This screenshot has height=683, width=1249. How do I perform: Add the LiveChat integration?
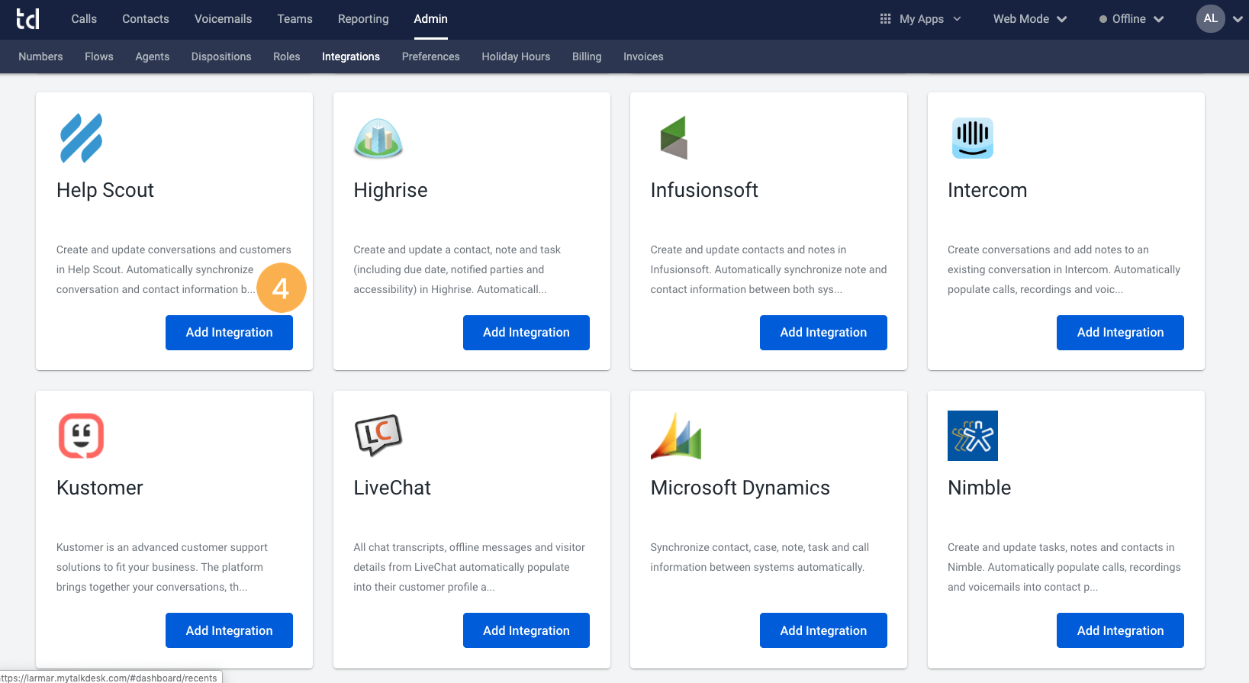[526, 630]
